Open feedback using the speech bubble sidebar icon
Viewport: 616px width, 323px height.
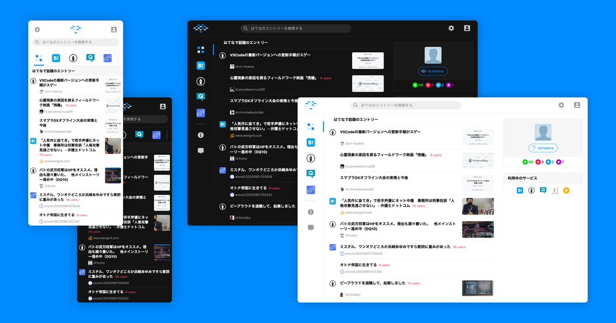[310, 227]
